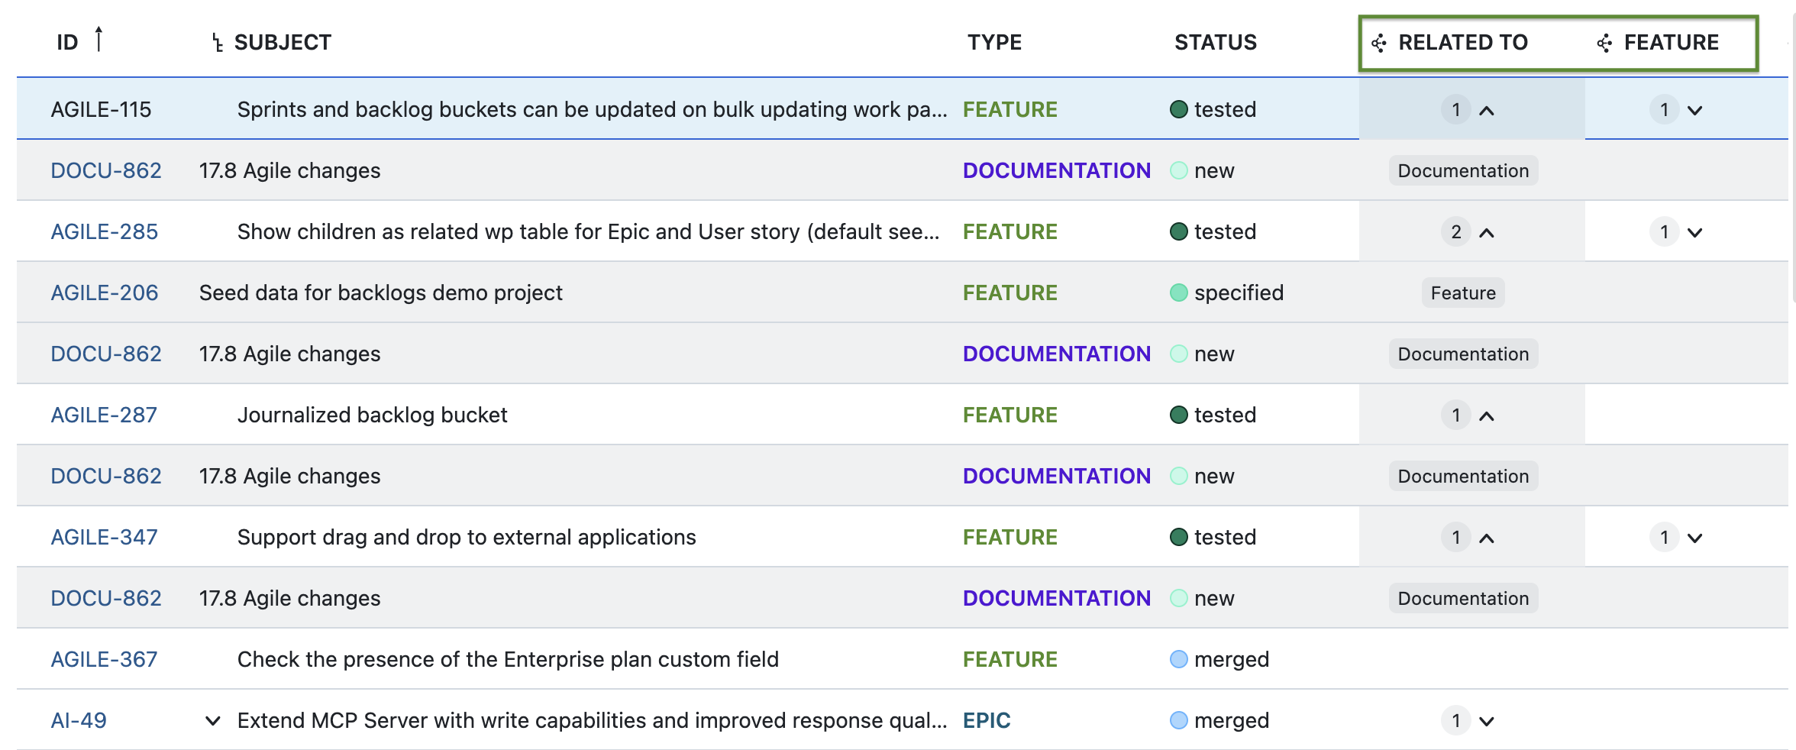Click the EPIC type of AI-49
1796x750 pixels.
coord(987,721)
